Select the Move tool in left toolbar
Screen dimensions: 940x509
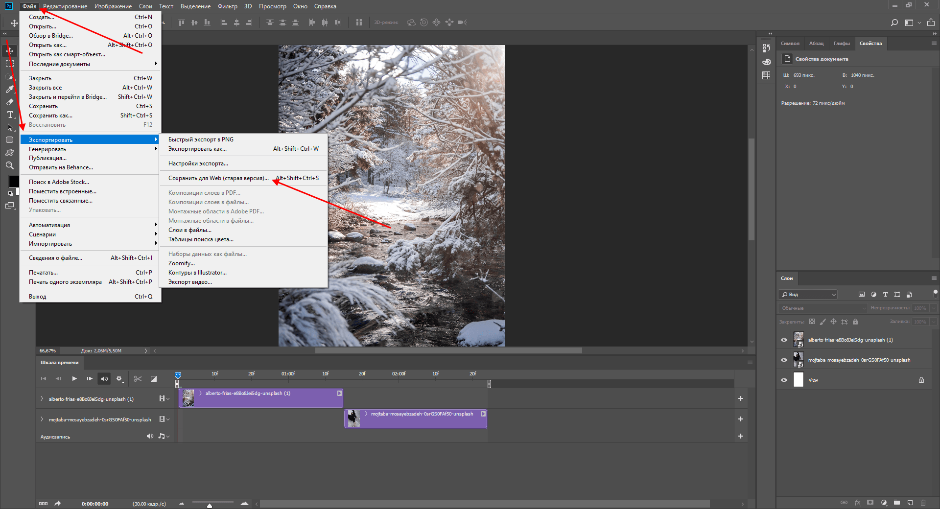coord(10,51)
